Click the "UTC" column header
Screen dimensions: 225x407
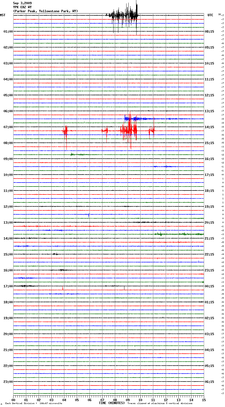[210, 15]
